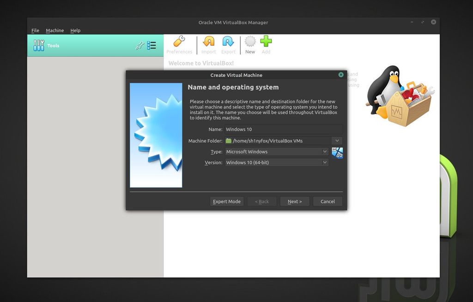Click the folder icon in Machine Folder field

click(x=229, y=141)
